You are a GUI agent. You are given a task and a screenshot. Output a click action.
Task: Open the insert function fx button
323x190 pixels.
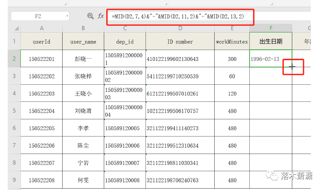(101, 16)
